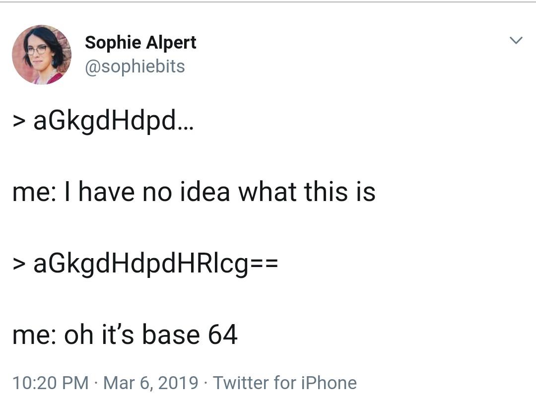Image resolution: width=536 pixels, height=405 pixels.
Task: Click the 10:20 PM timestamp
Action: (51, 383)
